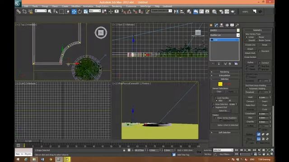Switch to the Motion command panel tab
289x162 pixels.
click(x=227, y=25)
